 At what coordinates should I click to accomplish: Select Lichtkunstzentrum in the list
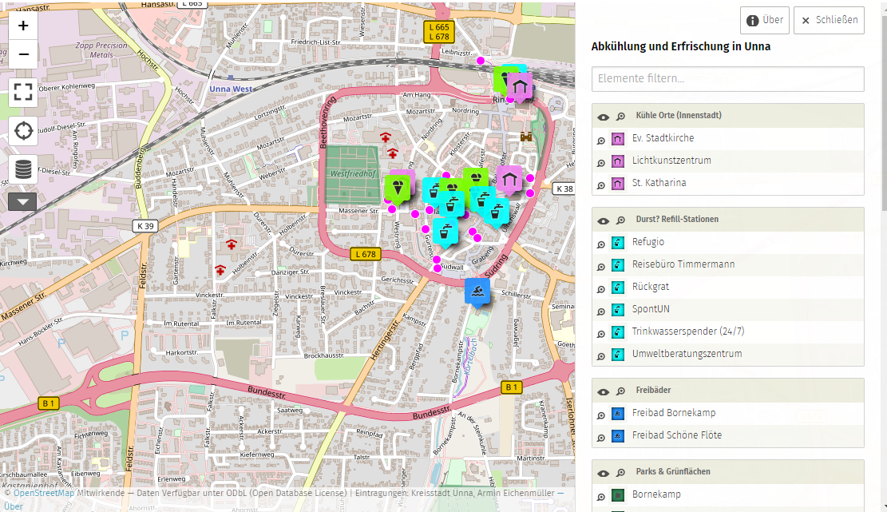pyautogui.click(x=671, y=161)
